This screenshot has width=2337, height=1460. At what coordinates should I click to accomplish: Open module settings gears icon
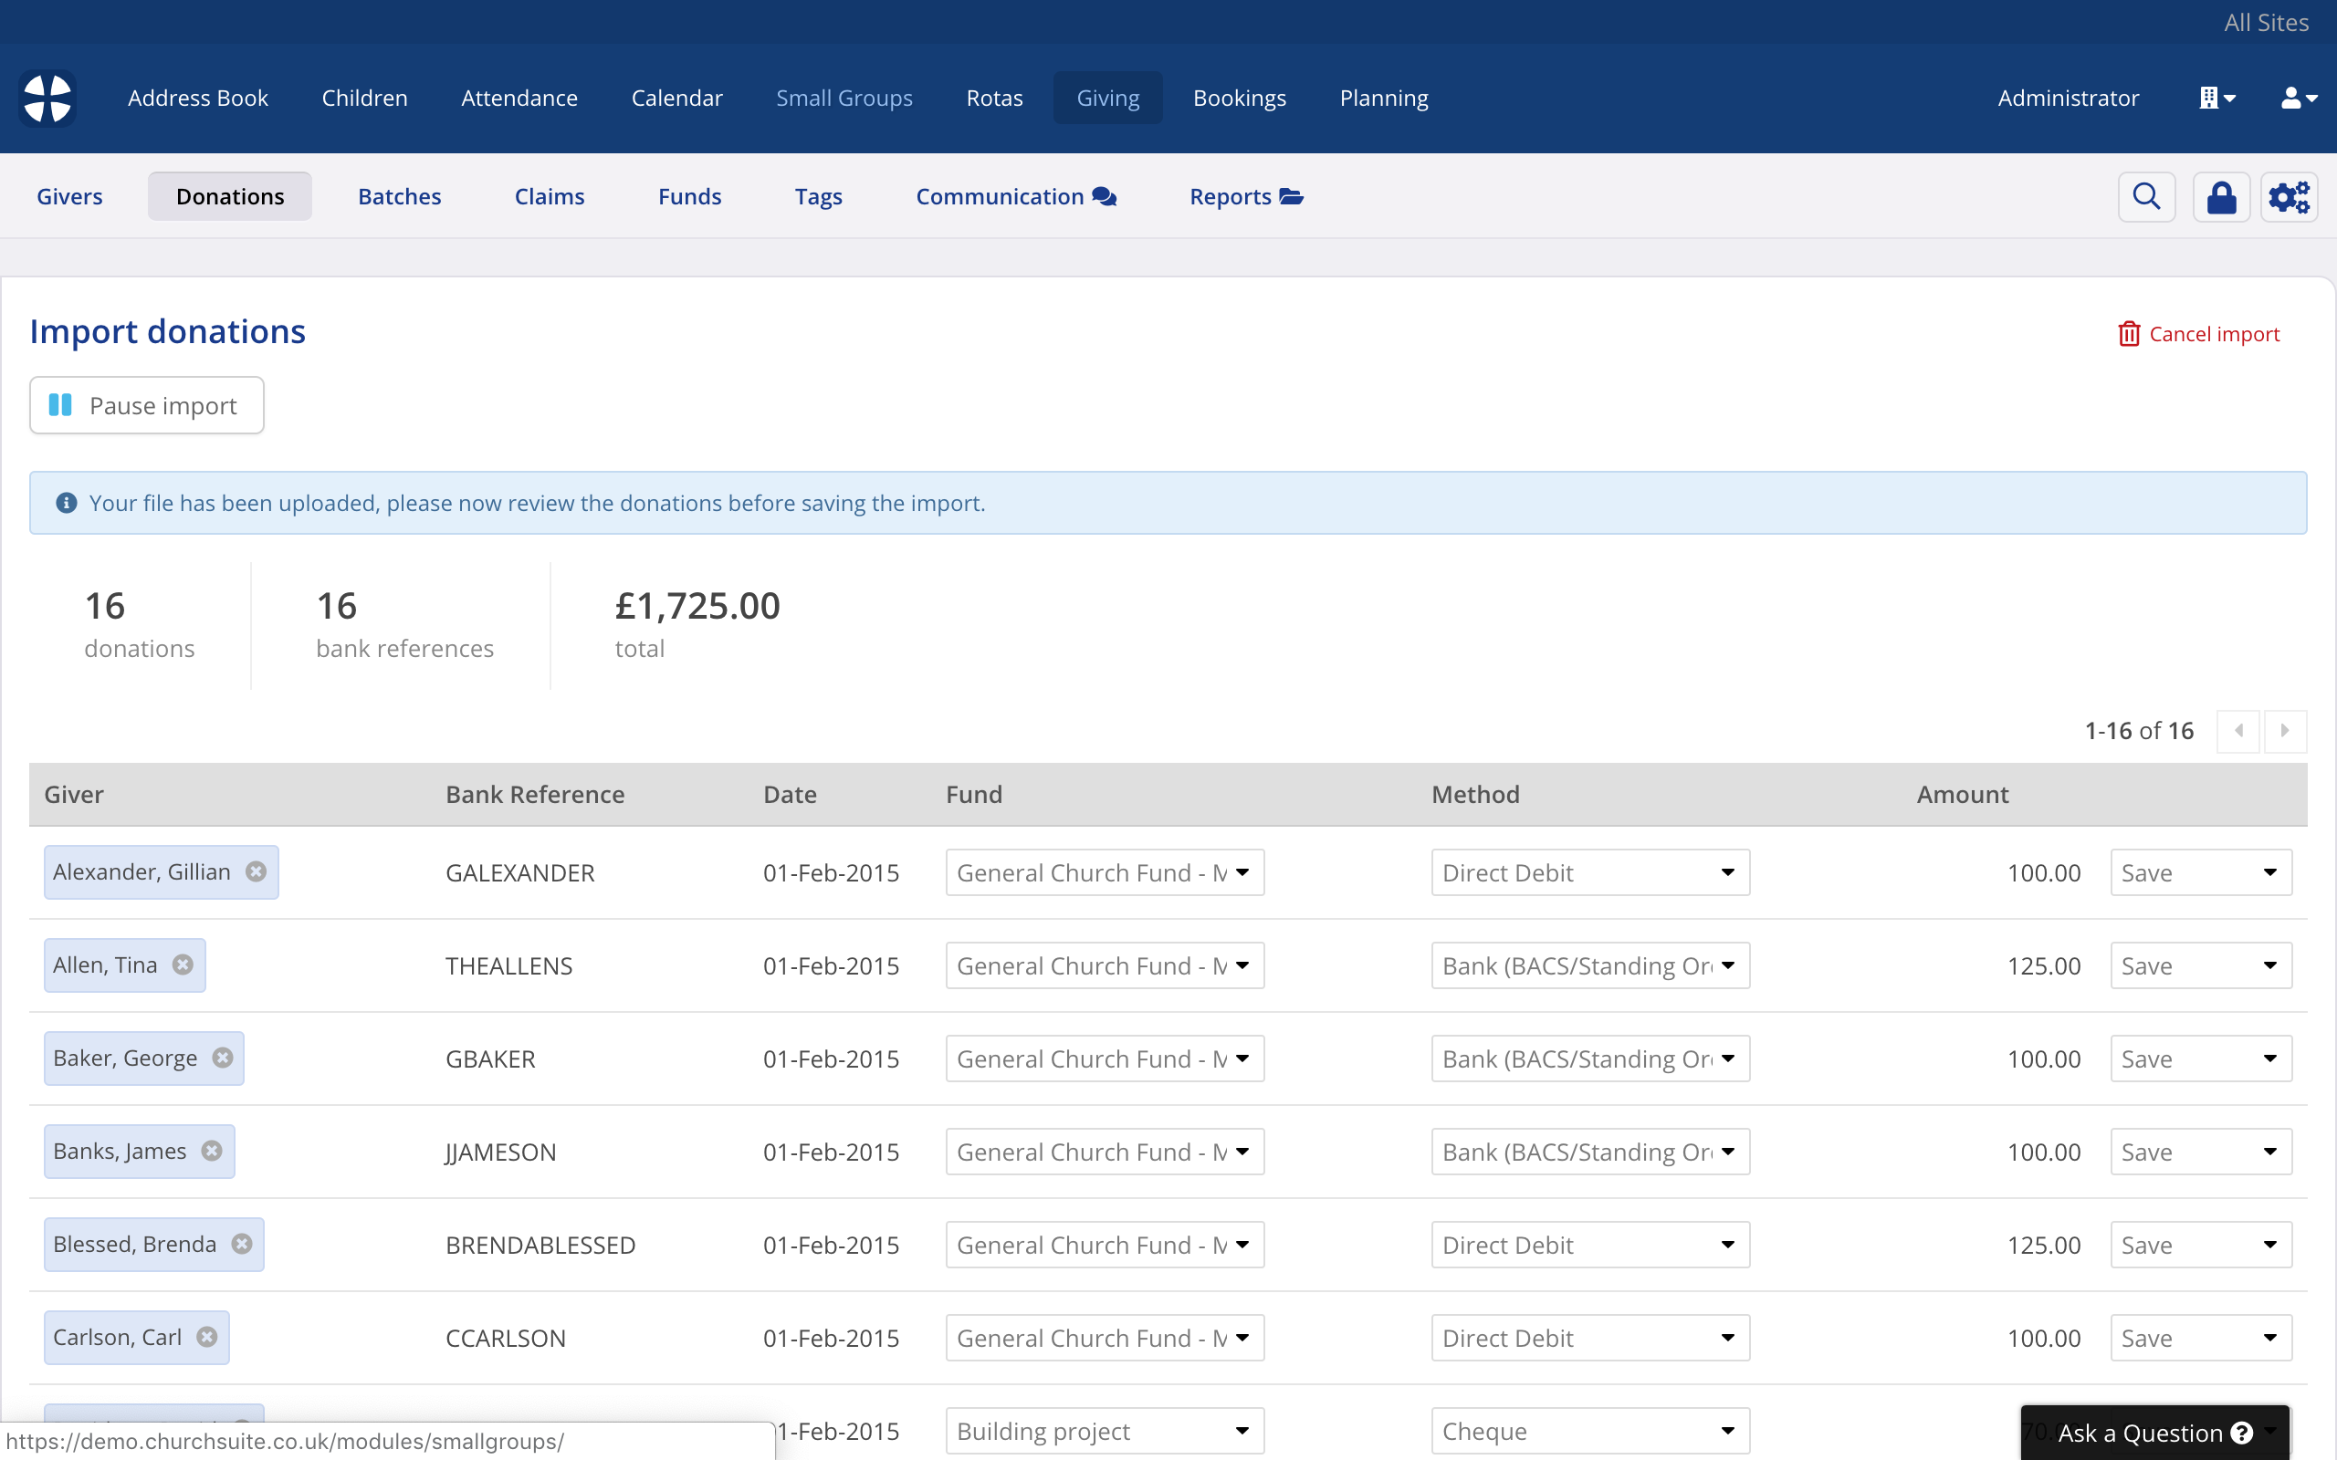[2289, 197]
